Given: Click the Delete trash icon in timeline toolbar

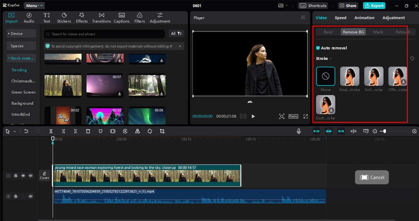Looking at the screenshot, I should pyautogui.click(x=88, y=131).
